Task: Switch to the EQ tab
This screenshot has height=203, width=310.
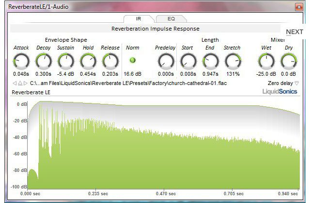Action: 171,19
